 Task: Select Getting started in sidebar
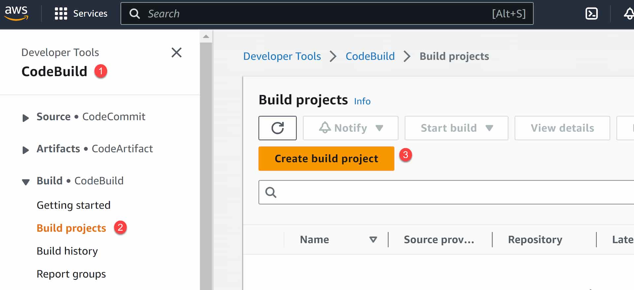(74, 205)
